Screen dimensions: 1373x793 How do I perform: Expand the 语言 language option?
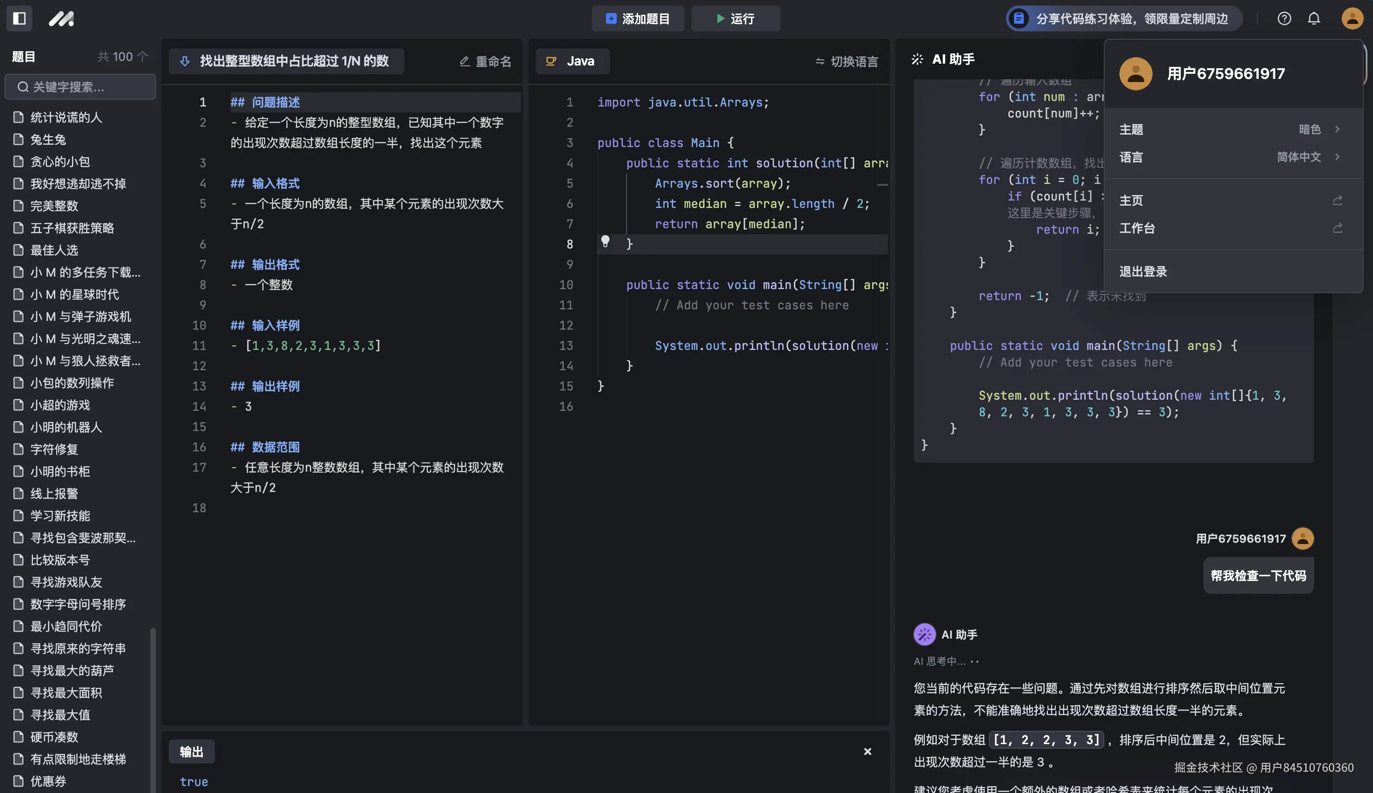pos(1337,157)
